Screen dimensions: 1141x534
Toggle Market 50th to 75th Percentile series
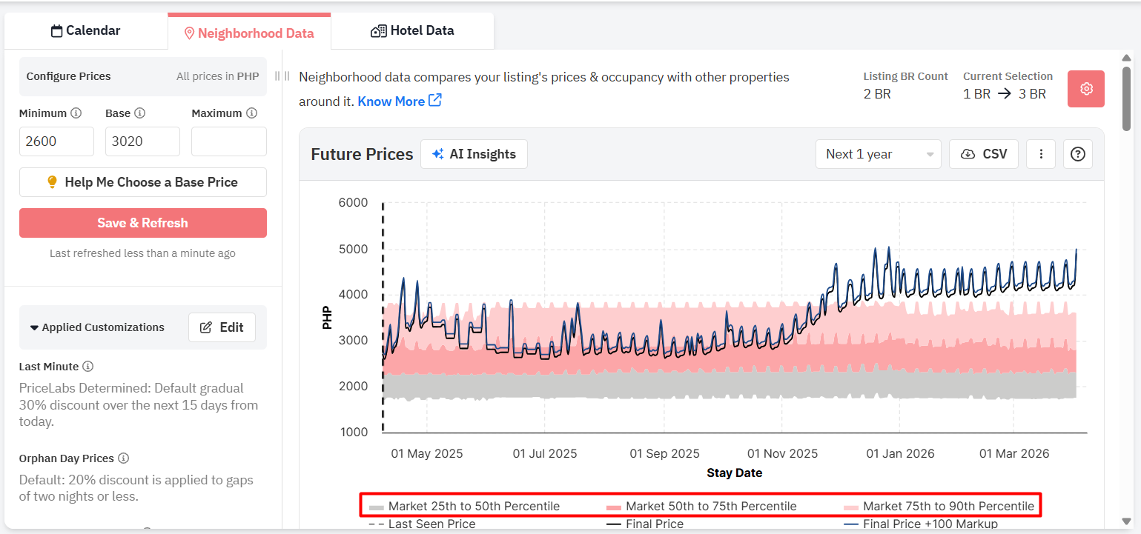701,507
